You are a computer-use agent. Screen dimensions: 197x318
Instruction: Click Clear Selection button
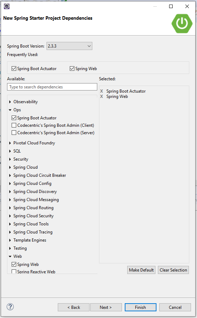(173, 270)
